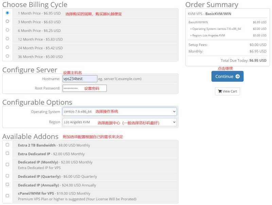Enable the Dedicated IP (Quarterly) addon
The height and width of the screenshot is (205, 272).
(x=7, y=176)
